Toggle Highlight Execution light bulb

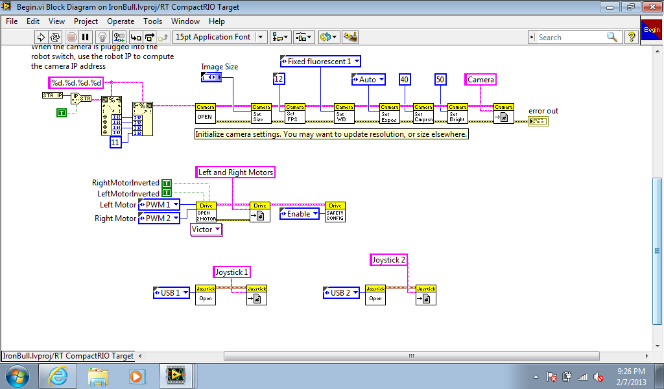pos(102,37)
